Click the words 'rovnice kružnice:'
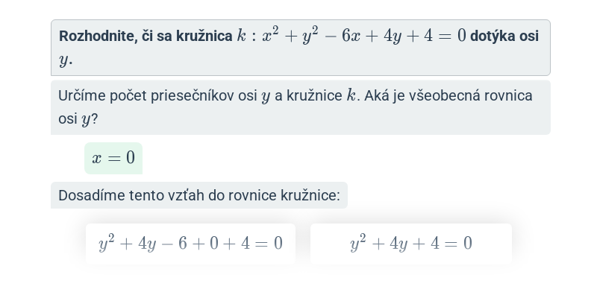The height and width of the screenshot is (298, 597). pos(284,195)
